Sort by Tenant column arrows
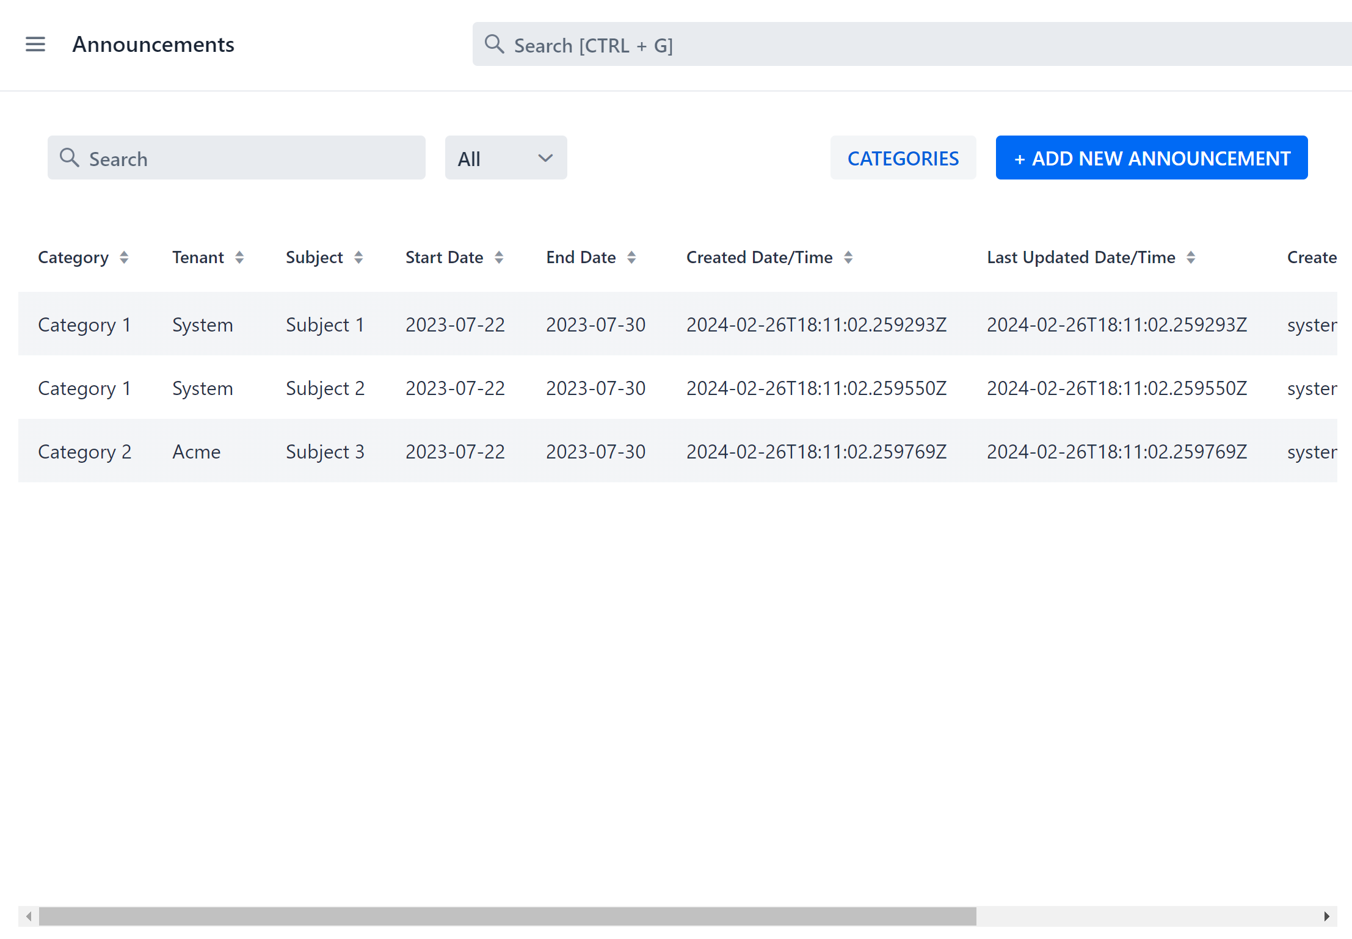 pyautogui.click(x=239, y=258)
